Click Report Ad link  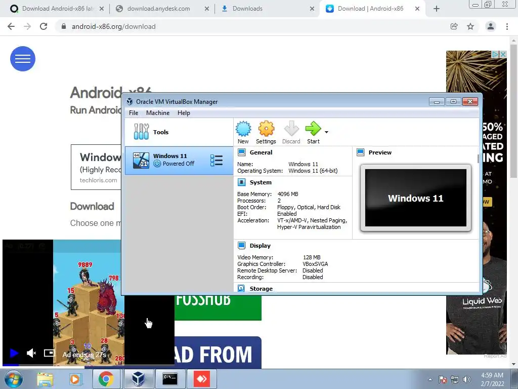coord(495,356)
